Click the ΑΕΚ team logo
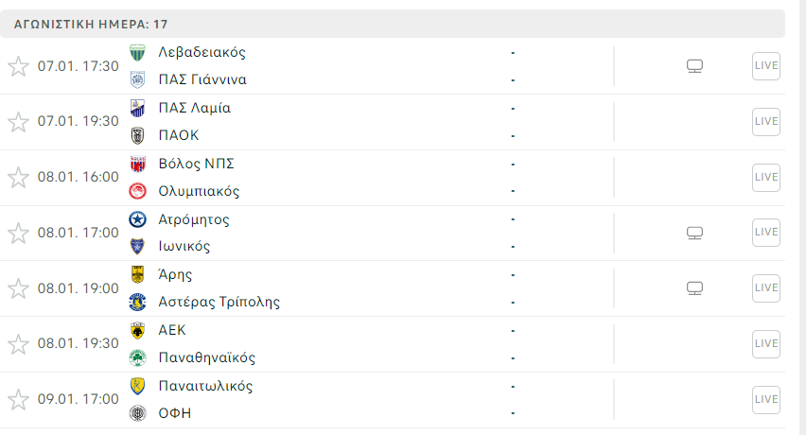The height and width of the screenshot is (435, 806). 137,330
